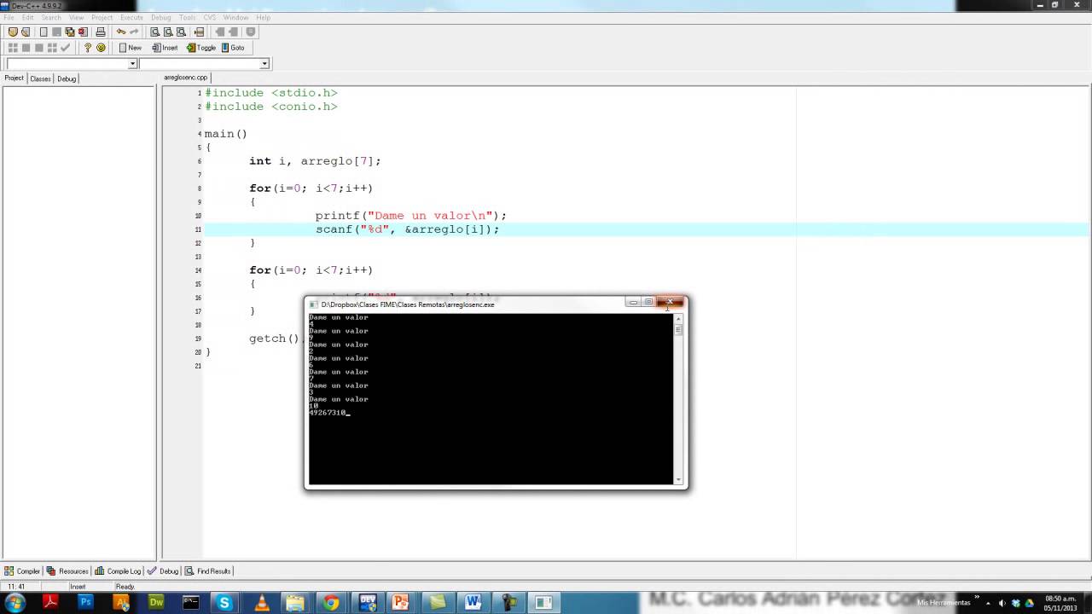Screen dimensions: 1092x614
Task: Click the 'int i, arreglo[7];' code line
Action: [x=315, y=161]
